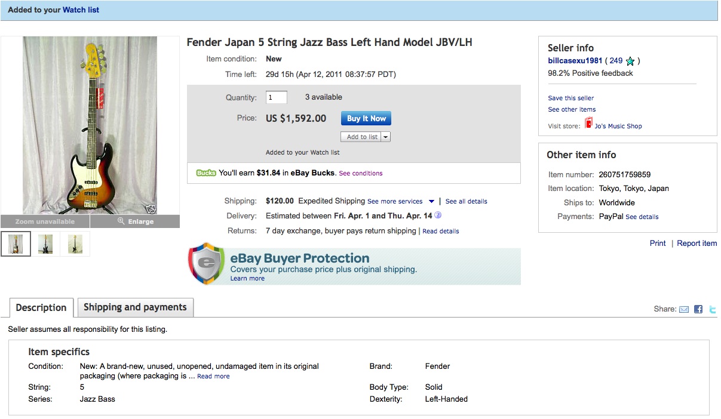This screenshot has width=721, height=419.
Task: Click Enlarge under the product image
Action: click(x=135, y=221)
